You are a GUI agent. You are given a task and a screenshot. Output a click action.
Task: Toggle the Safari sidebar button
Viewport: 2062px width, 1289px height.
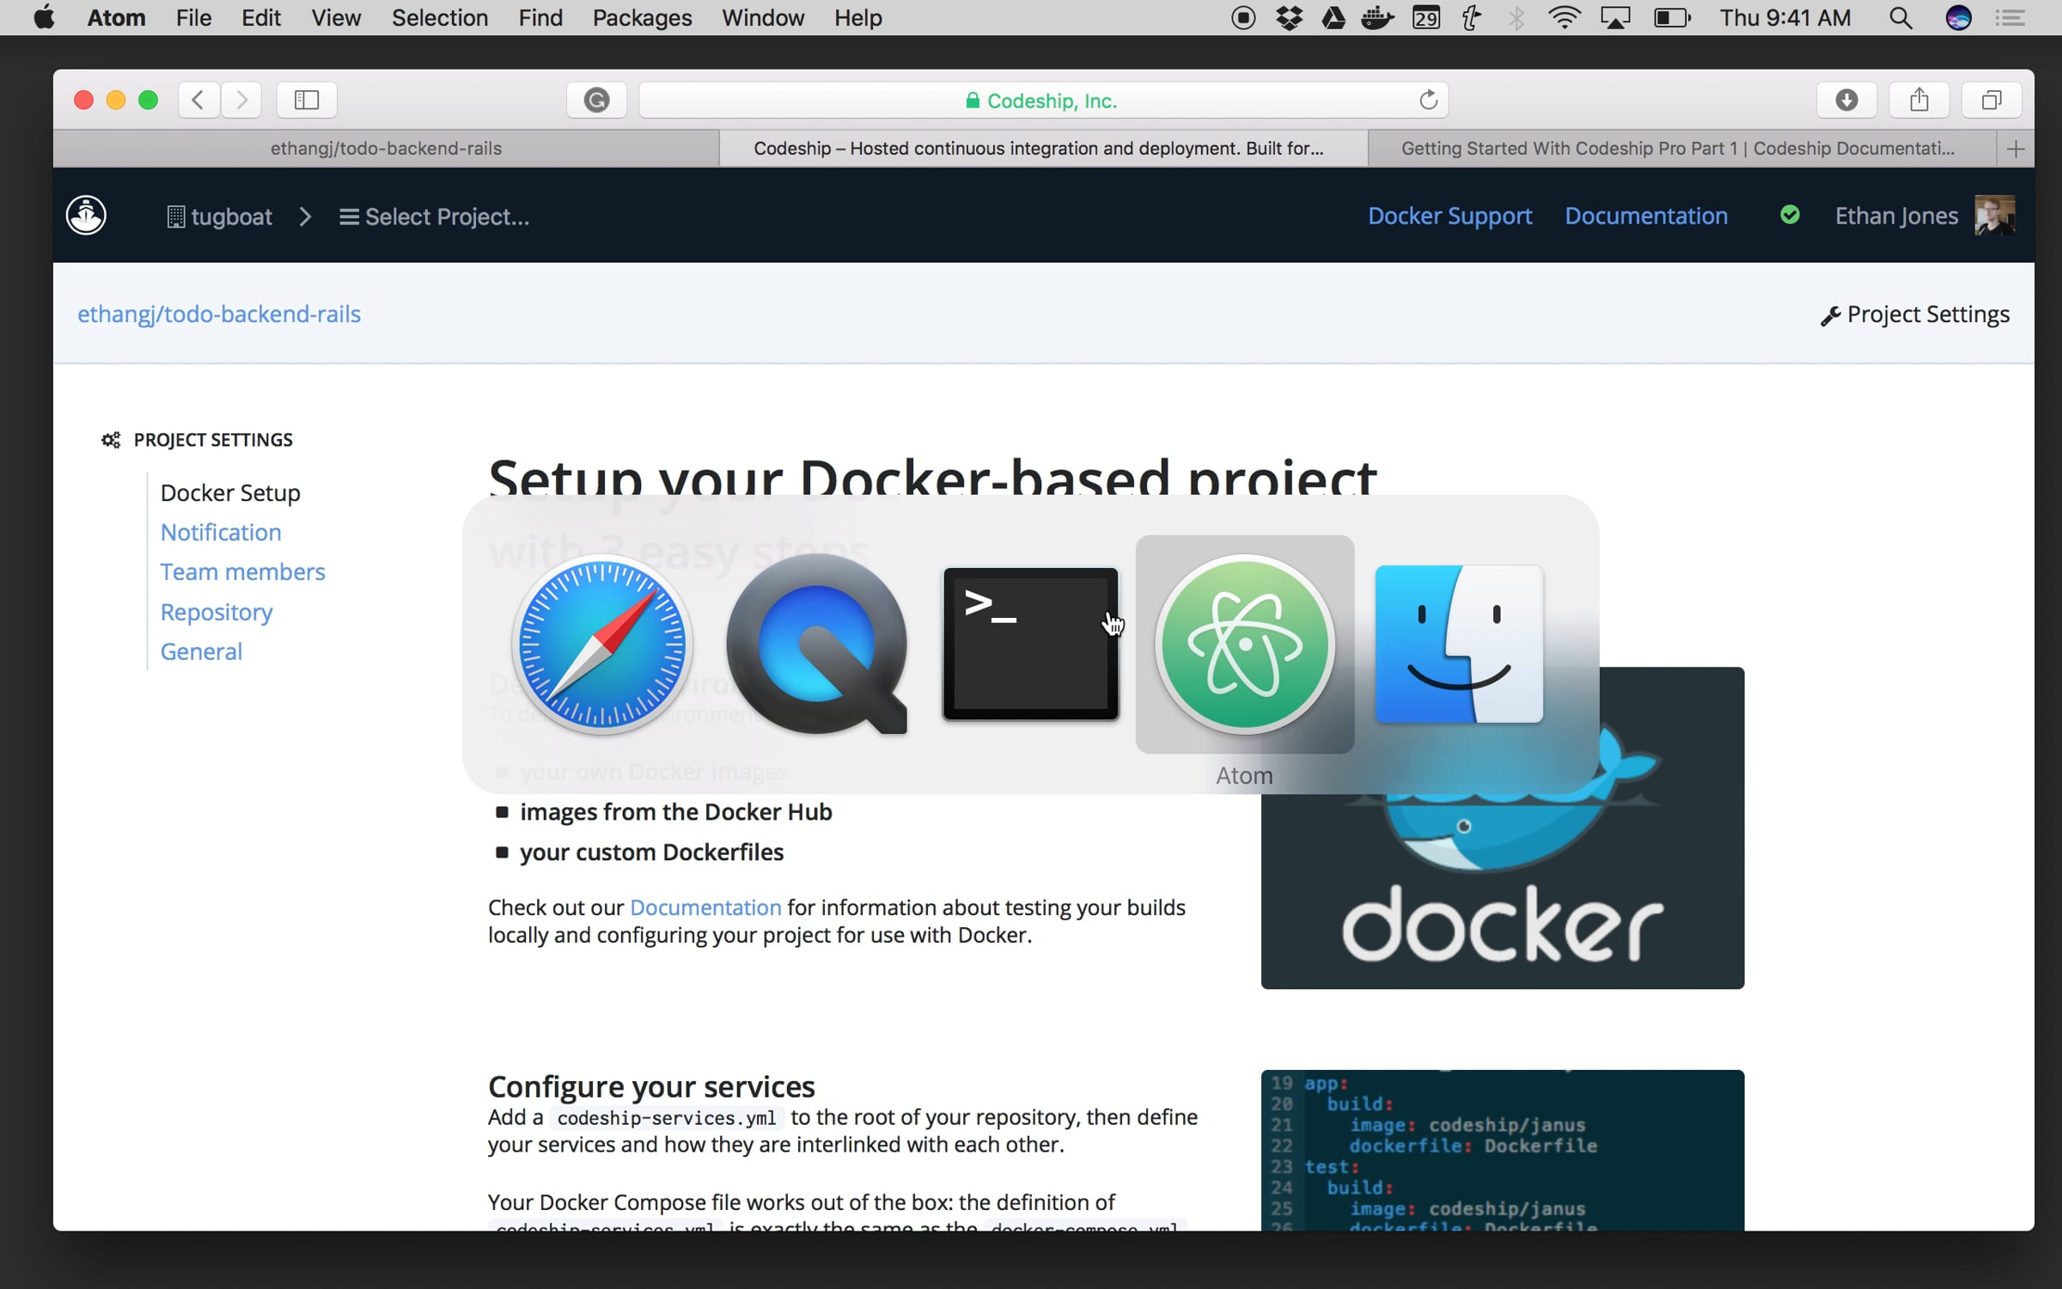pyautogui.click(x=307, y=101)
